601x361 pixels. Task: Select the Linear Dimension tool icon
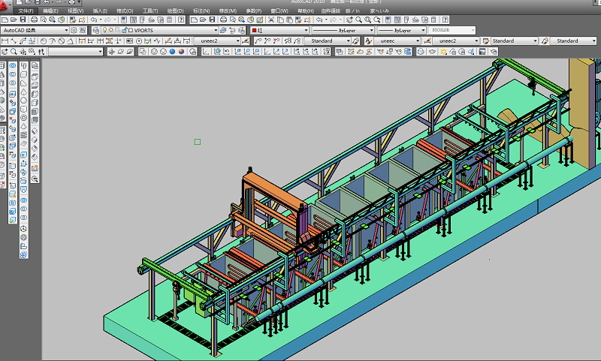tap(6, 41)
